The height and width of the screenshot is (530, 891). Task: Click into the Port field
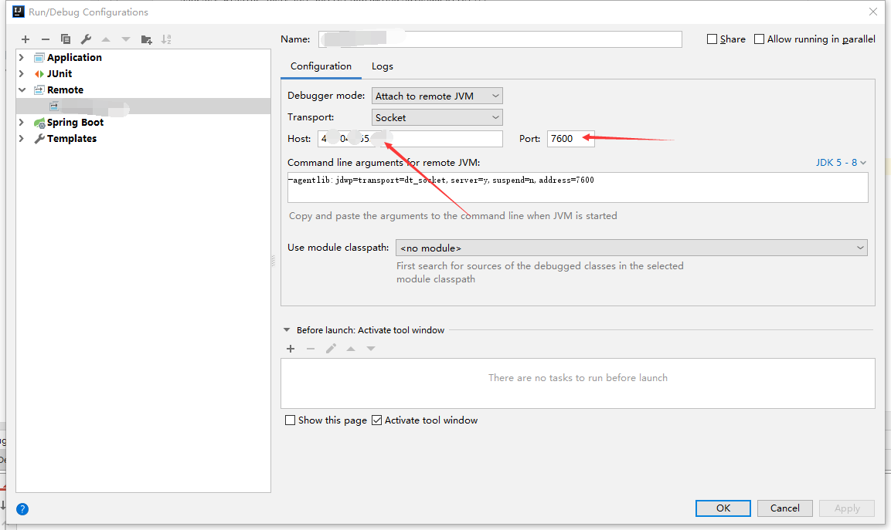coord(570,138)
